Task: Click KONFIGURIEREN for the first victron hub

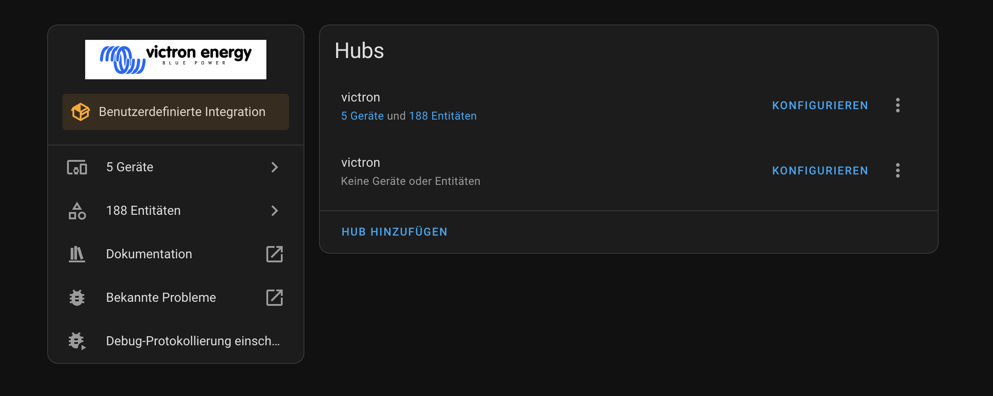Action: tap(819, 105)
